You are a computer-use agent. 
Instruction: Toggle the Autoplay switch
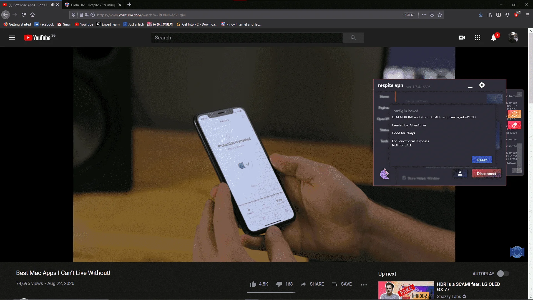click(x=503, y=274)
